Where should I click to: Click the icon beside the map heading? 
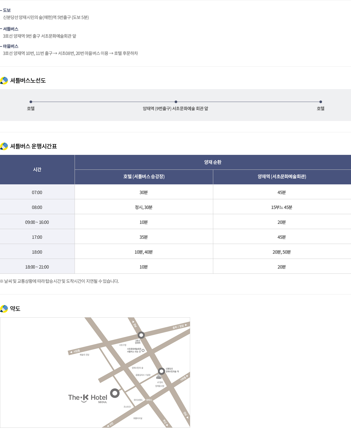(x=4, y=309)
